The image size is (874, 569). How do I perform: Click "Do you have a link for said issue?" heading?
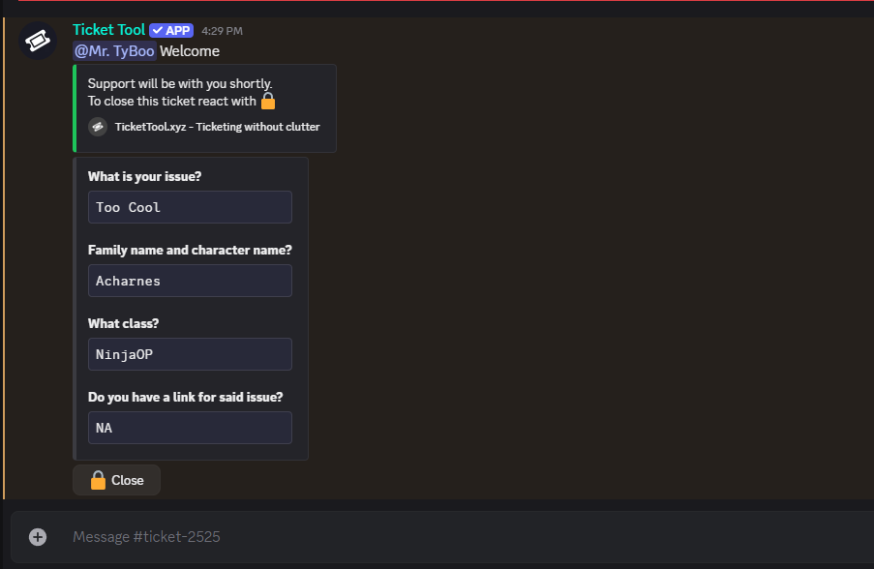click(185, 397)
